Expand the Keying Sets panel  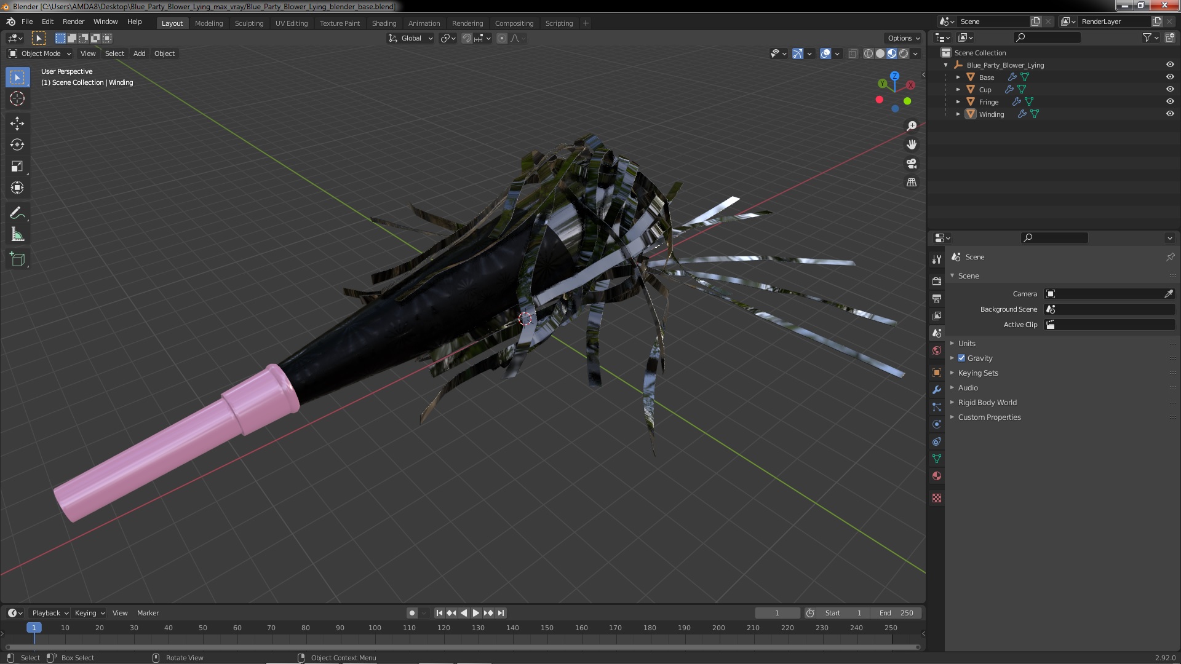click(x=978, y=373)
